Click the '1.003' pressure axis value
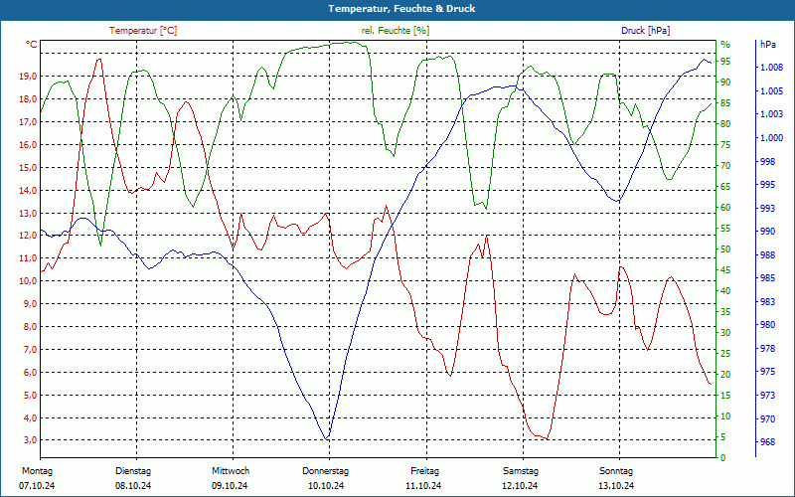Image resolution: width=795 pixels, height=497 pixels. (770, 114)
